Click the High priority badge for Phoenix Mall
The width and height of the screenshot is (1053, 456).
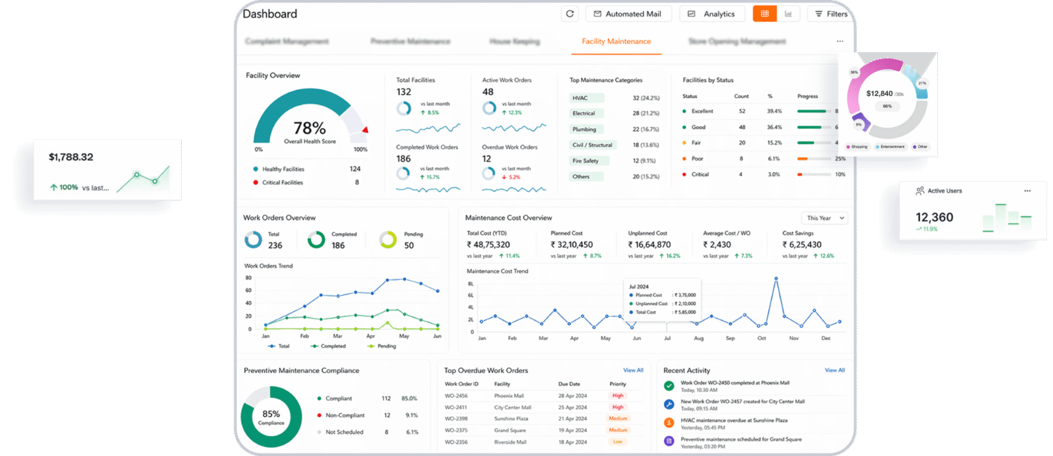pos(618,396)
